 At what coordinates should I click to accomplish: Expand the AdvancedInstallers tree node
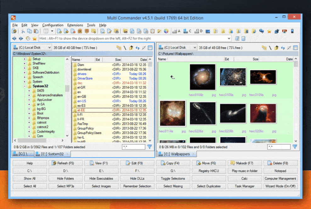pyautogui.click(x=29, y=95)
